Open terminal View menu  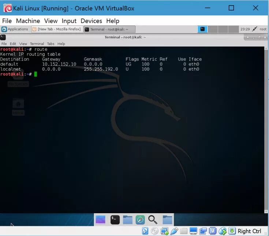click(23, 44)
